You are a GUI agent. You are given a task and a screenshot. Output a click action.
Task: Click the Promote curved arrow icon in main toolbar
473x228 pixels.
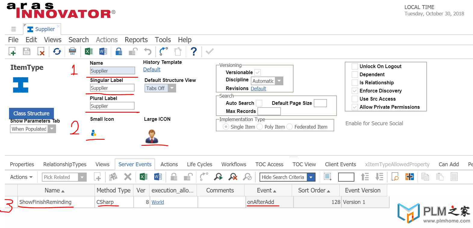click(x=163, y=51)
